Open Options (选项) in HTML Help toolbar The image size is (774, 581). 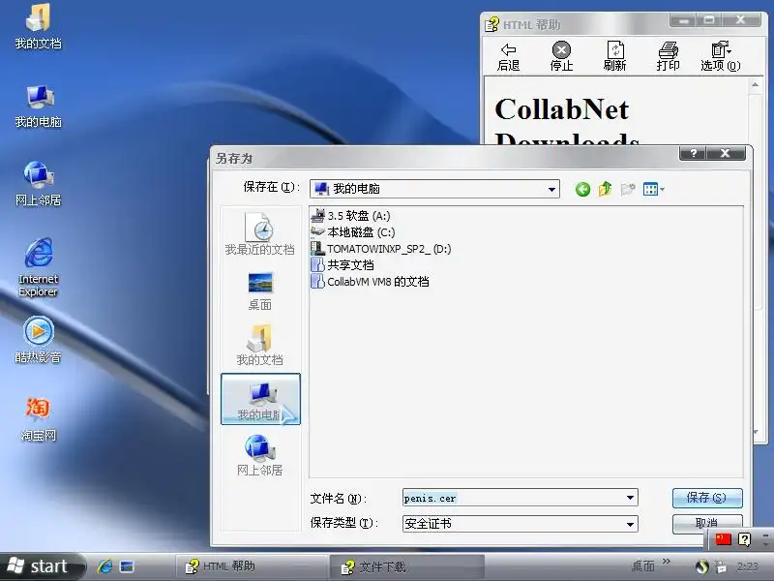point(721,57)
